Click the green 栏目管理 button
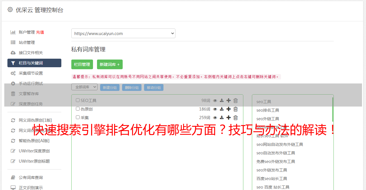 coord(82,64)
